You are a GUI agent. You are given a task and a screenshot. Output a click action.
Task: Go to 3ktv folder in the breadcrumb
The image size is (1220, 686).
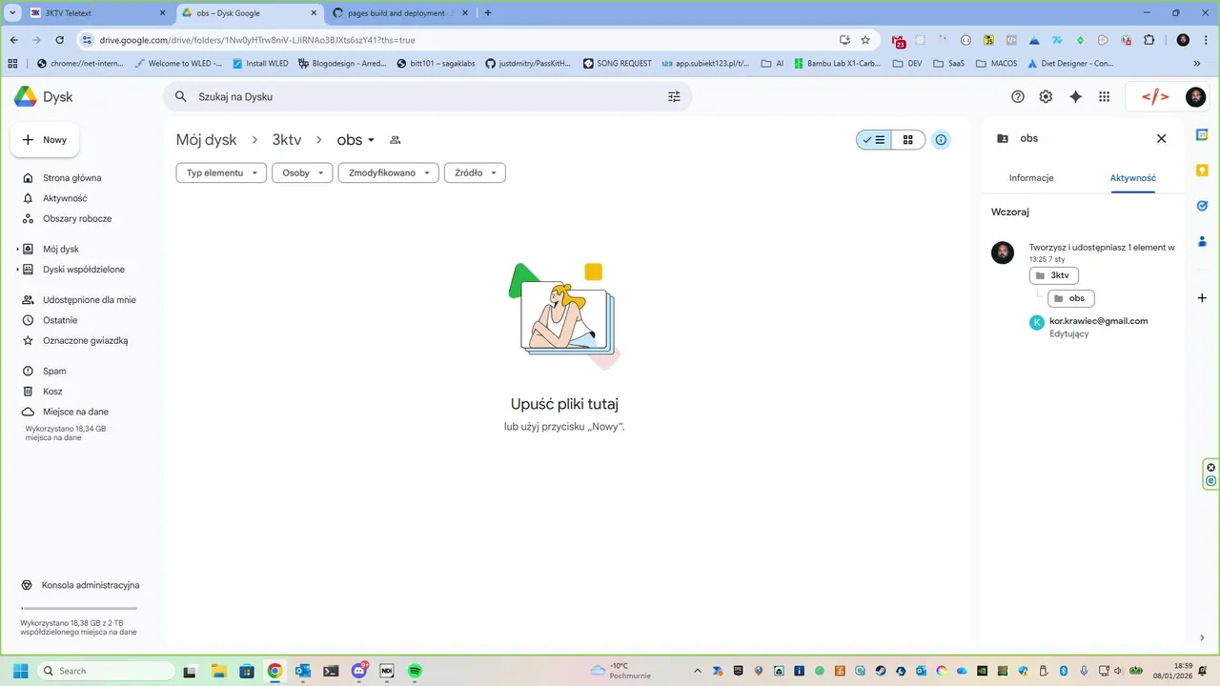(x=287, y=140)
